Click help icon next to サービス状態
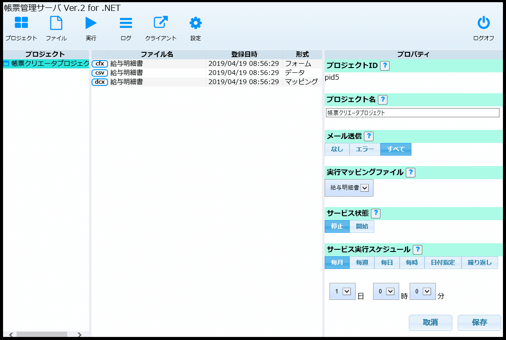506x340 pixels. [x=376, y=213]
